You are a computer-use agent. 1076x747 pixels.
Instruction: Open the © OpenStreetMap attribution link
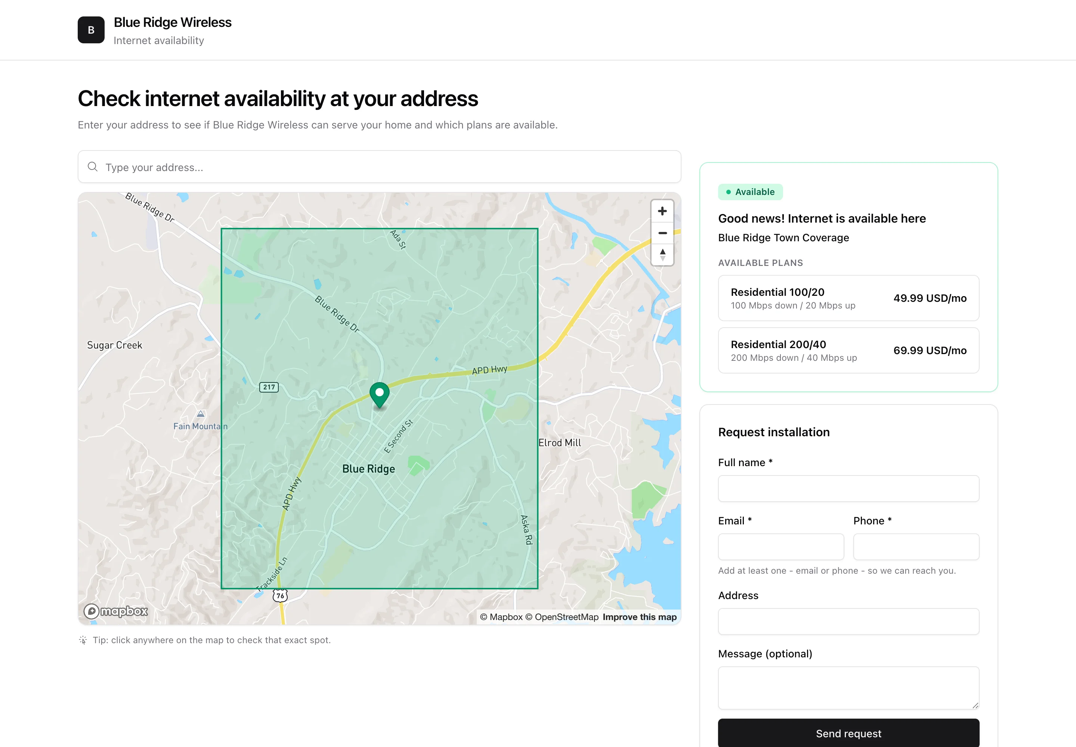click(x=562, y=617)
